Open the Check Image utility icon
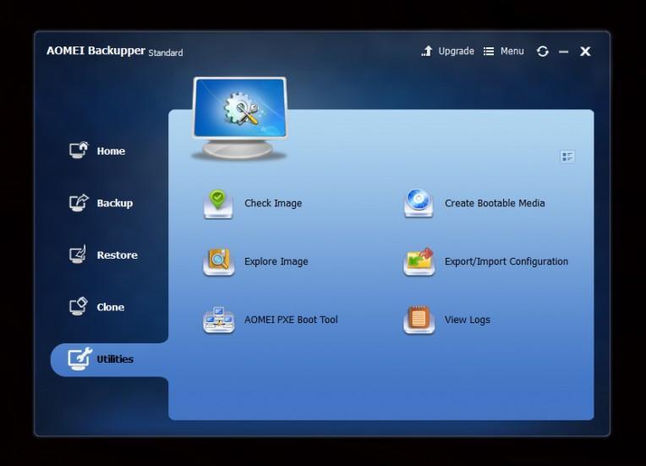 218,203
